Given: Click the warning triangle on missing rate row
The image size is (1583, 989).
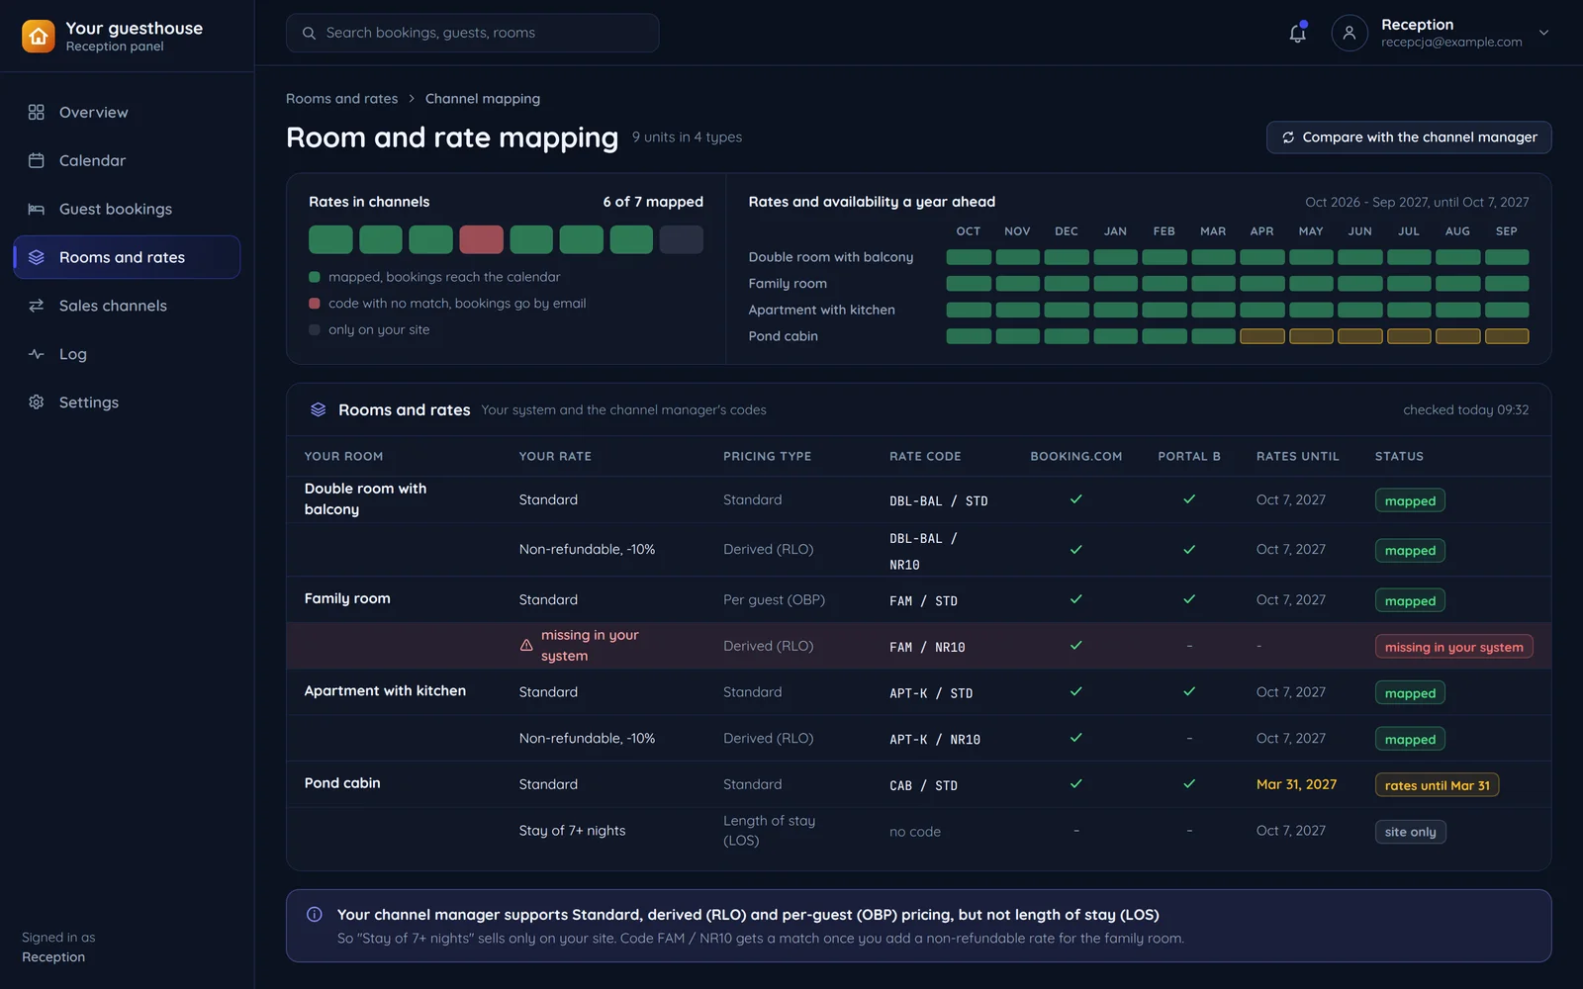Looking at the screenshot, I should pyautogui.click(x=526, y=646).
